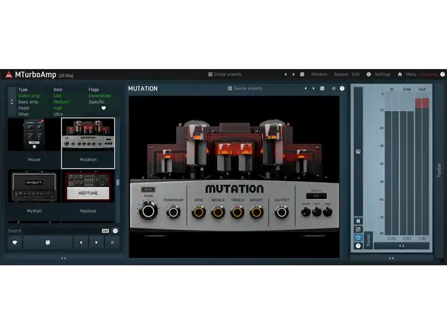Click the global randomize dice icon
The height and width of the screenshot is (335, 447).
302,74
